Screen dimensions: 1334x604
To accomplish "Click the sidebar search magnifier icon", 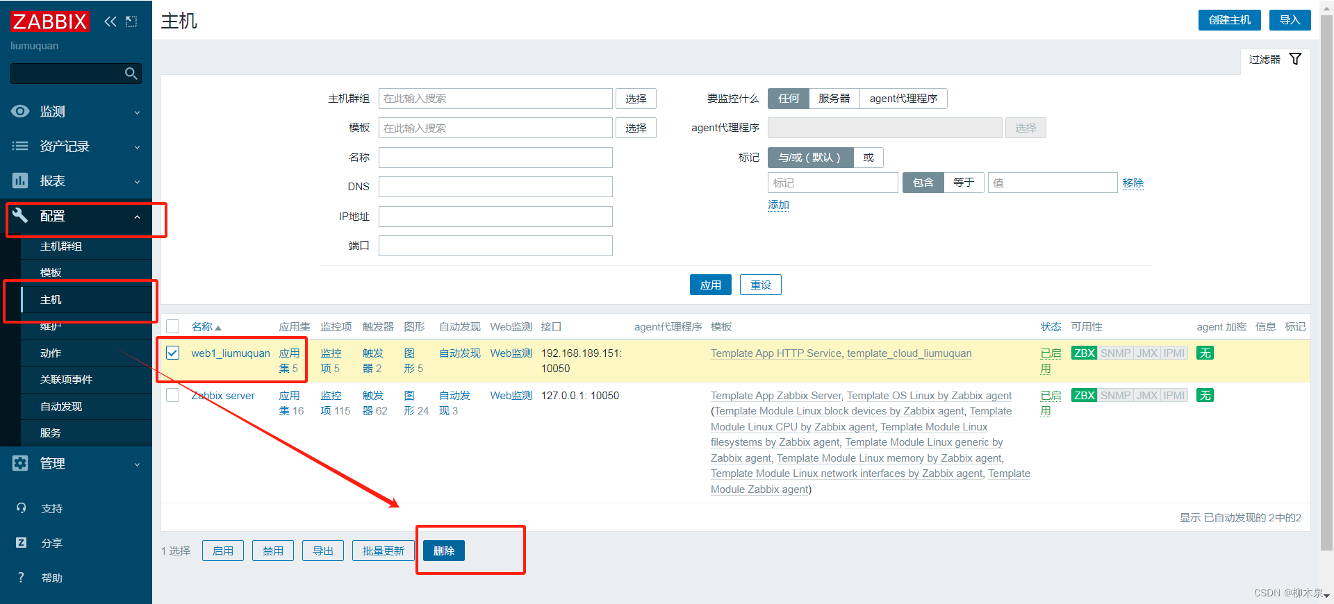I will (x=131, y=73).
